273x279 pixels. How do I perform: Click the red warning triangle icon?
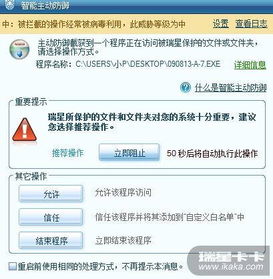(24, 129)
